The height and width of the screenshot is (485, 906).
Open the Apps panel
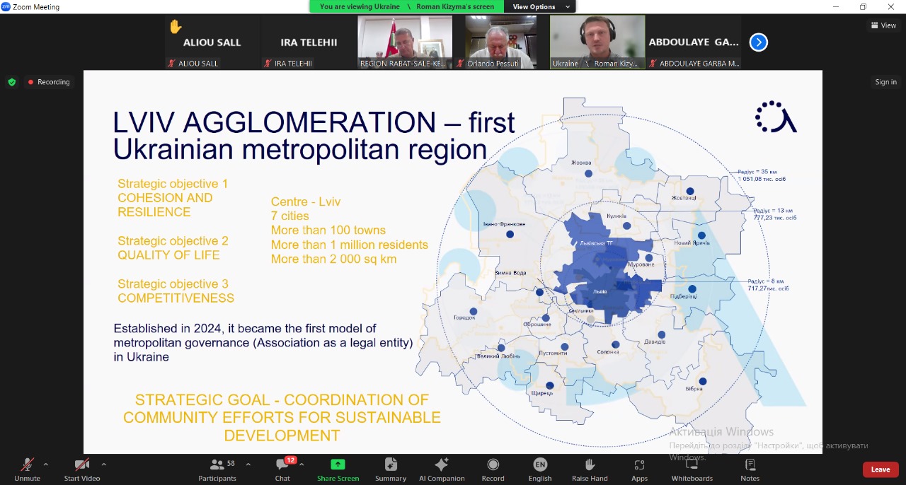639,469
